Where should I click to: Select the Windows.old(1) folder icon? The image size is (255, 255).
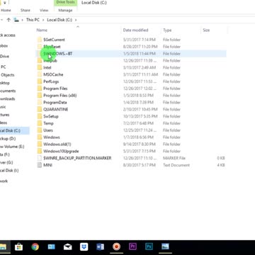click(40, 144)
